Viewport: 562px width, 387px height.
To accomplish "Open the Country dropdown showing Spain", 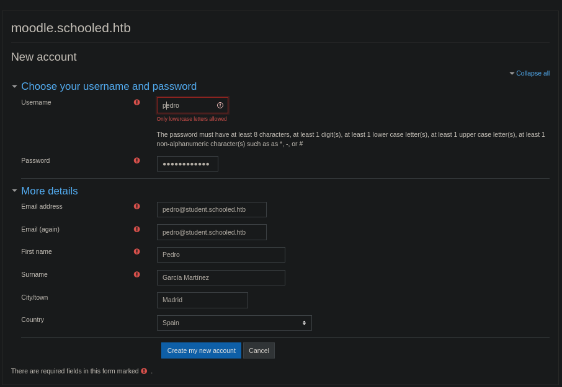I will coord(234,323).
